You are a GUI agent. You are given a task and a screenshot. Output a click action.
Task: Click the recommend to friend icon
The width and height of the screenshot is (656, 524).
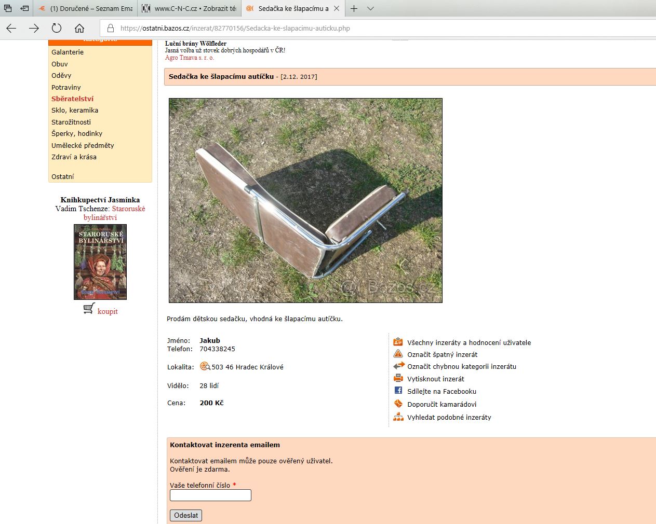(398, 404)
